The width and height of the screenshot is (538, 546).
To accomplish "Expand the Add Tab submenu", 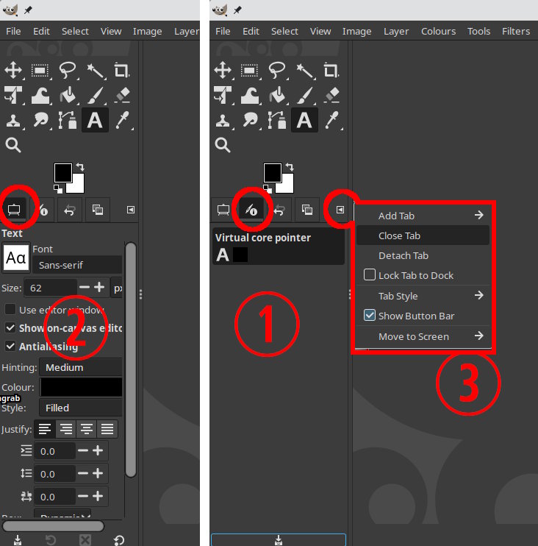I will tap(423, 216).
